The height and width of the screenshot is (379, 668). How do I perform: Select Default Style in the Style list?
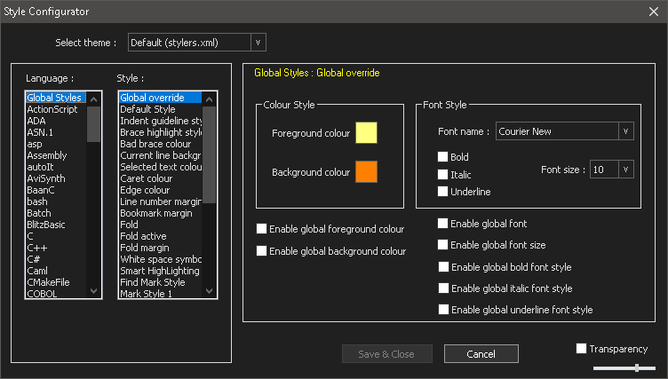[x=160, y=109]
